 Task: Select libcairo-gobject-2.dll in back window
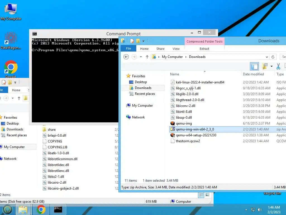63,188
